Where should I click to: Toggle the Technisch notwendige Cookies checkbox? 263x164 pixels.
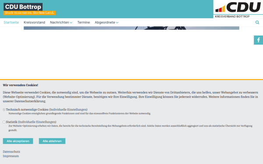(x=4, y=110)
